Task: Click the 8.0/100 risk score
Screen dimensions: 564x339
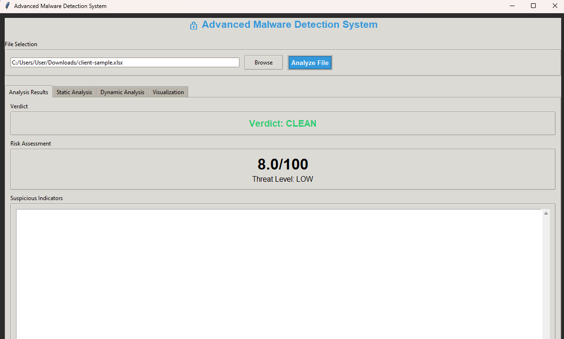Action: (282, 164)
